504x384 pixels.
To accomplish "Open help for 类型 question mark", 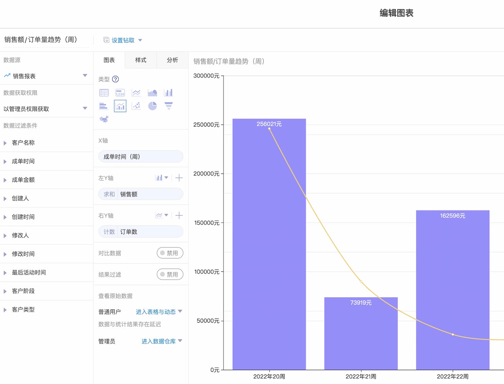I will [x=115, y=79].
